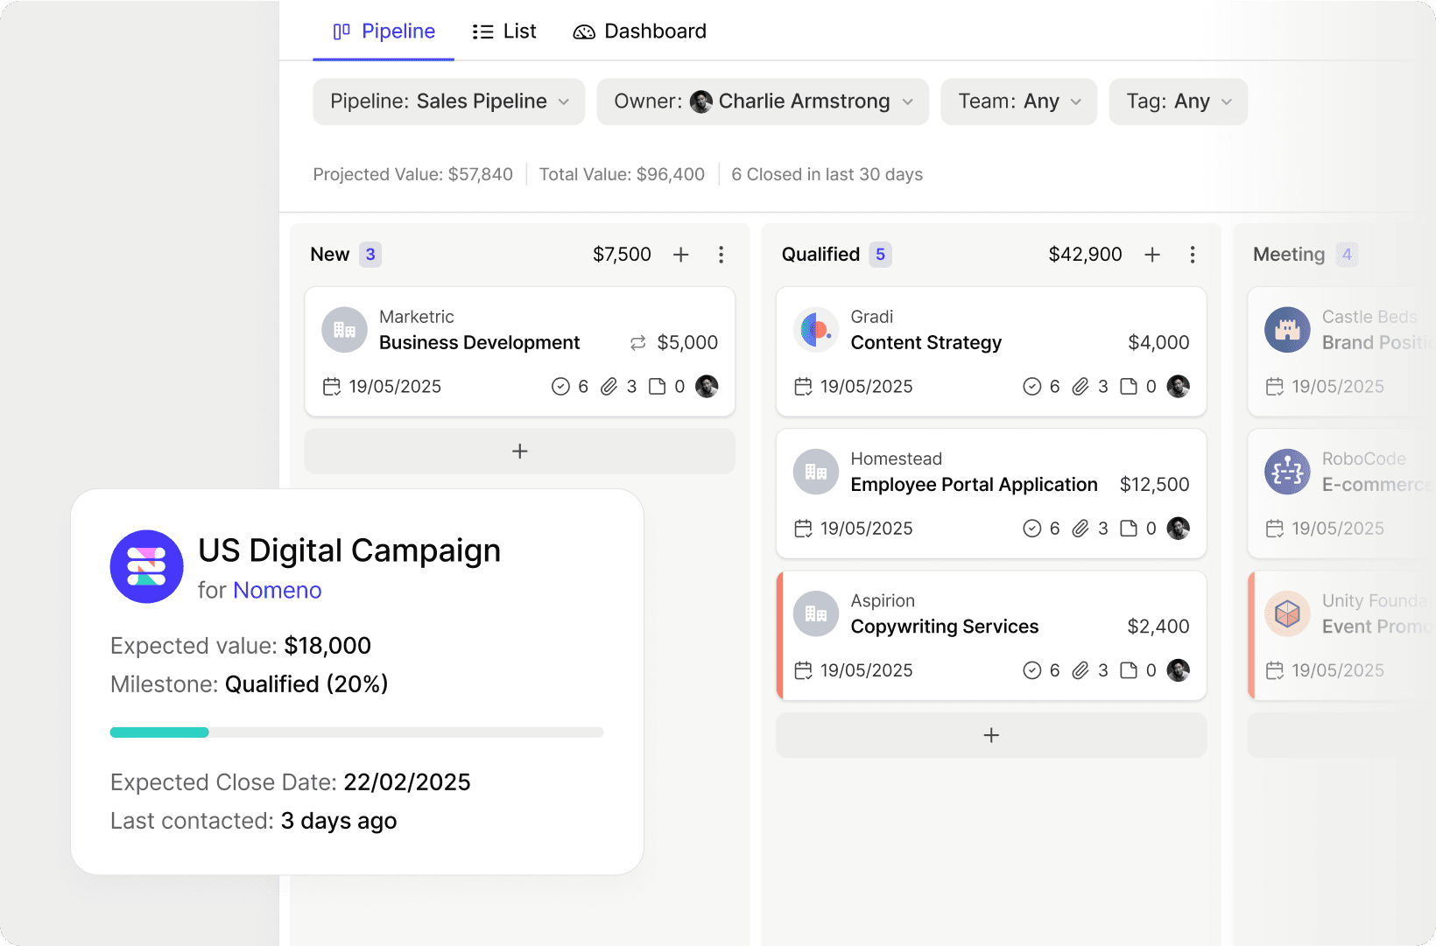Expand the Team: Any dropdown

point(1018,102)
